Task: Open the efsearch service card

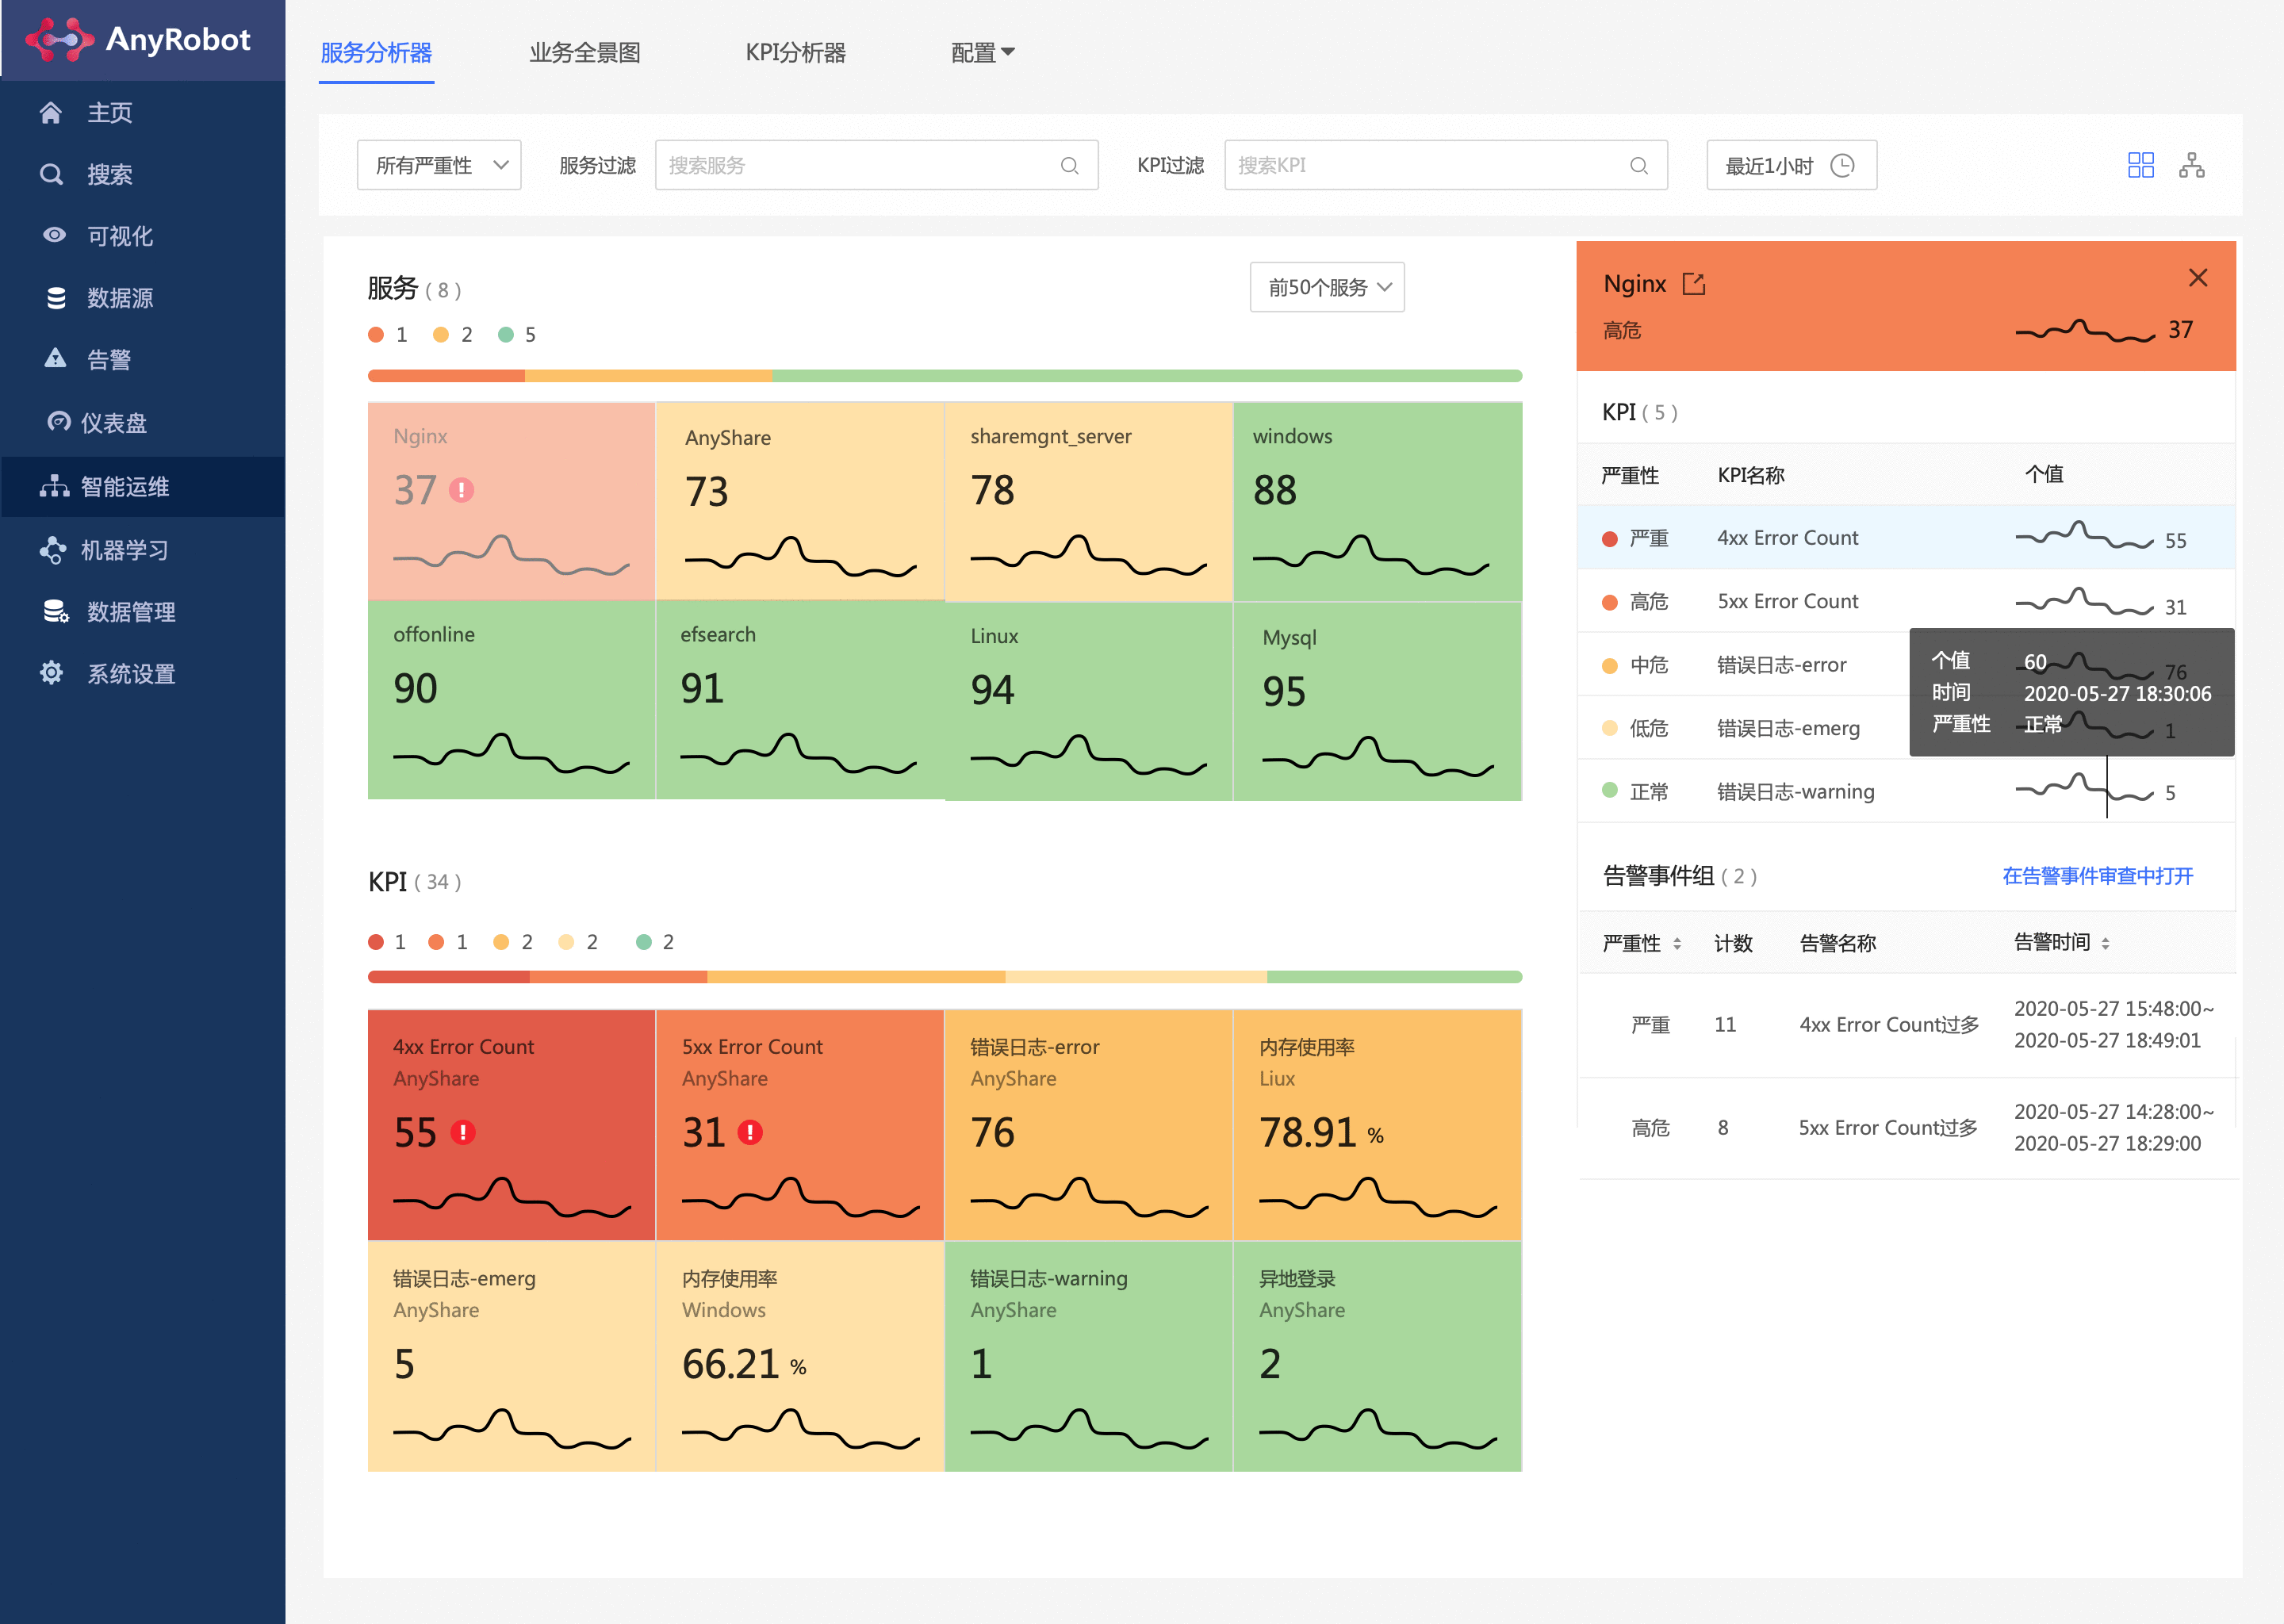Action: tap(800, 700)
